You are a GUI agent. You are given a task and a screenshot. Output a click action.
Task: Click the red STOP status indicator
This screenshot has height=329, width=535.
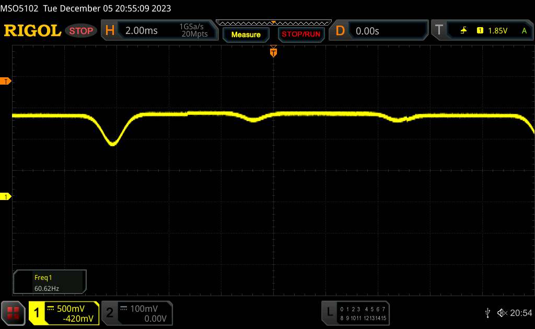click(82, 31)
